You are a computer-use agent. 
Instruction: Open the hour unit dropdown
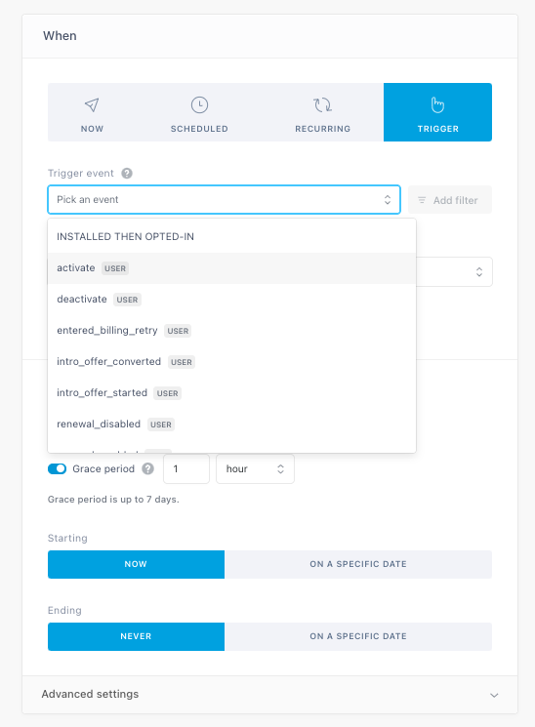coord(255,468)
